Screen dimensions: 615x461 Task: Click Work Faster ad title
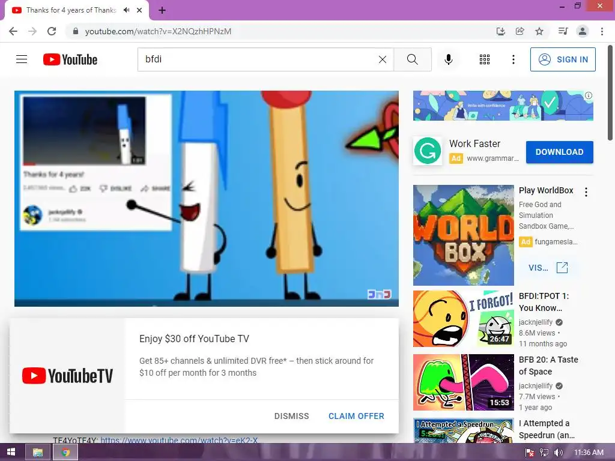click(x=474, y=143)
